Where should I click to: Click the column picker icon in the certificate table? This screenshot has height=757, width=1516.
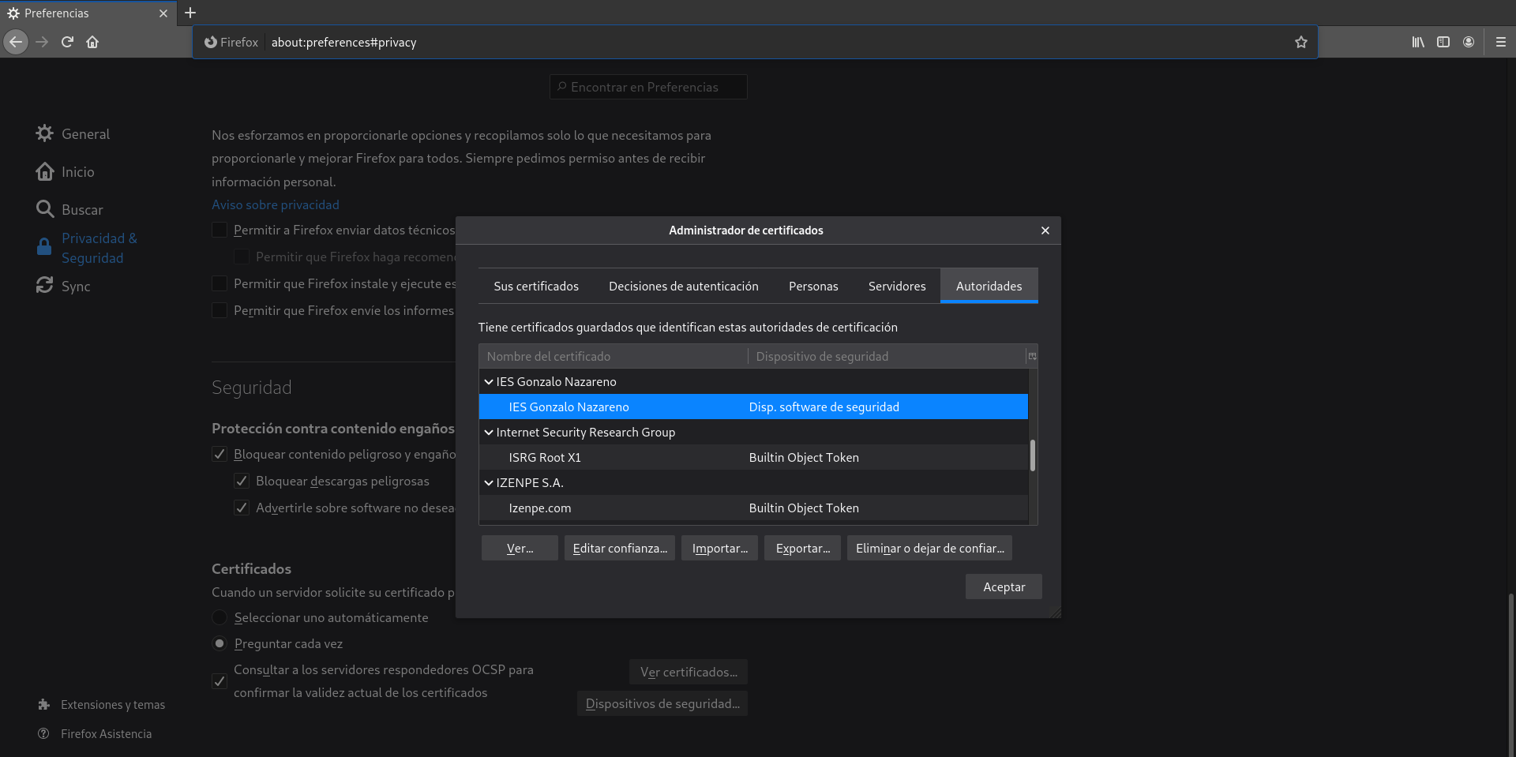pos(1032,356)
